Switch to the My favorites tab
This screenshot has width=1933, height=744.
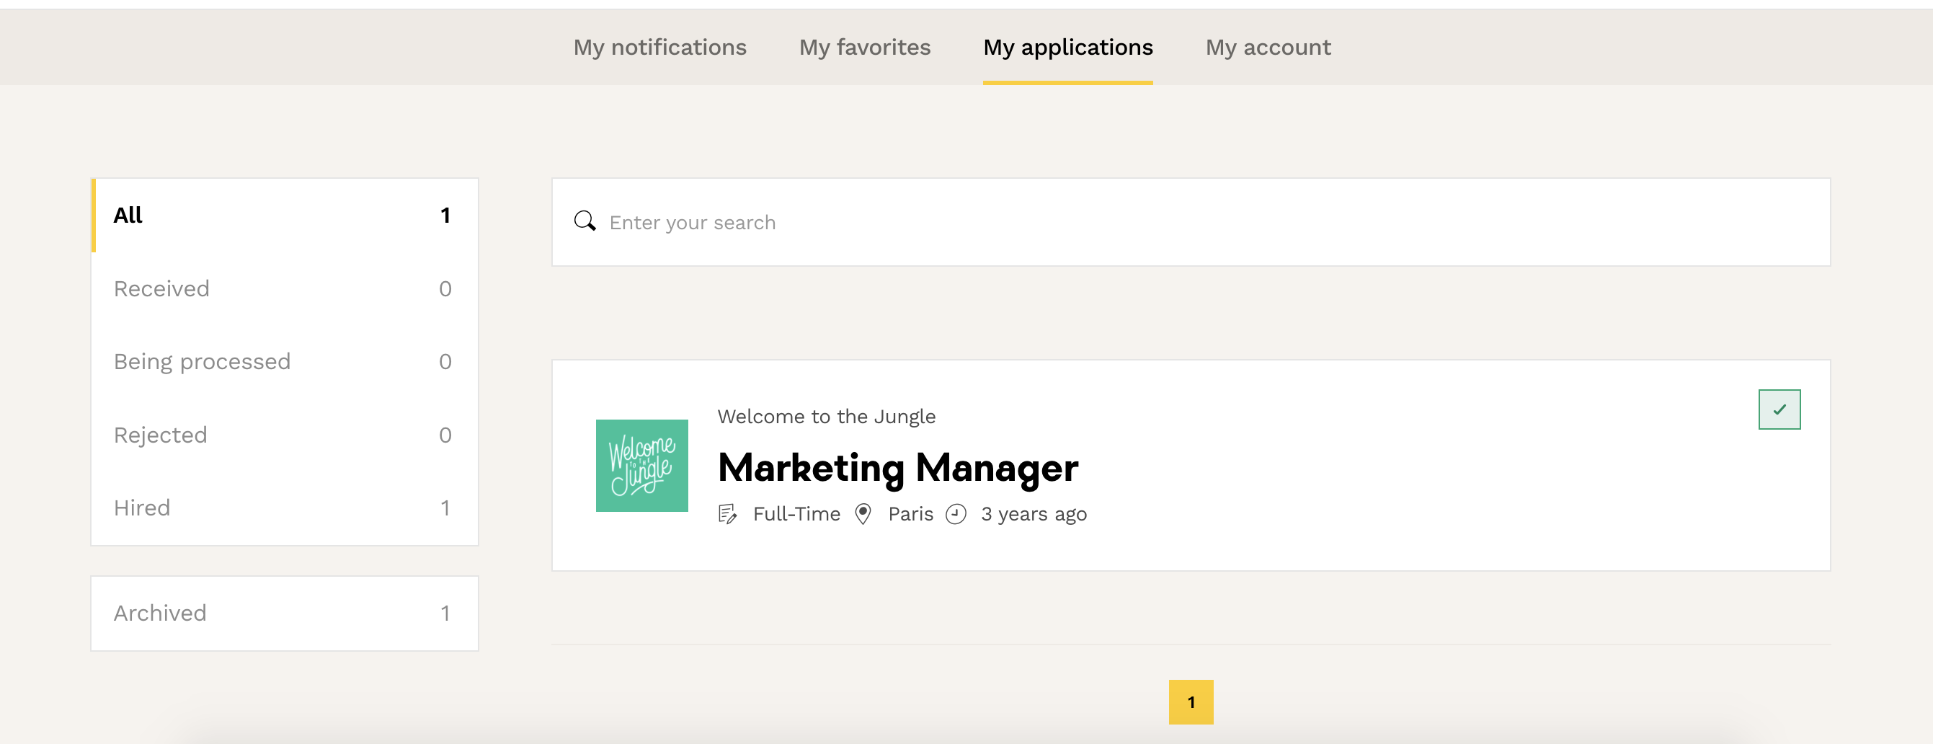pyautogui.click(x=864, y=48)
